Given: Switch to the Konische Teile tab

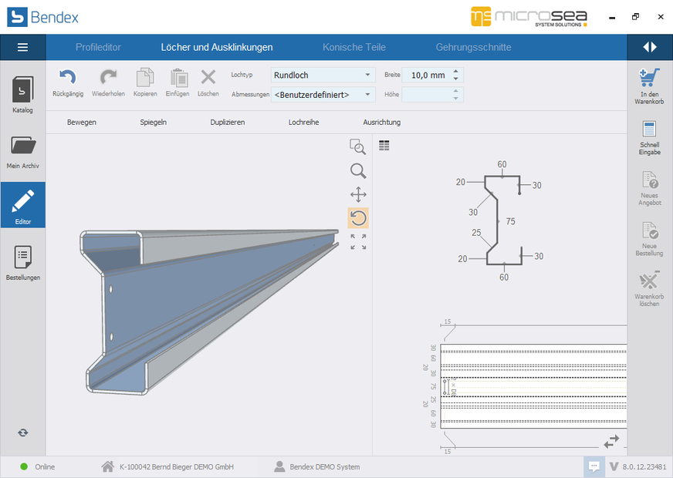Looking at the screenshot, I should (x=353, y=47).
